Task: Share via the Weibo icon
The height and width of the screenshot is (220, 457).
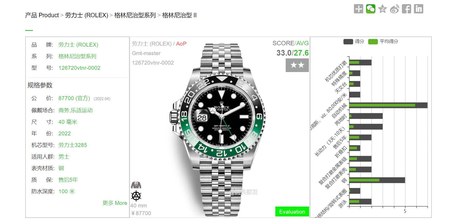Action: pos(395,9)
